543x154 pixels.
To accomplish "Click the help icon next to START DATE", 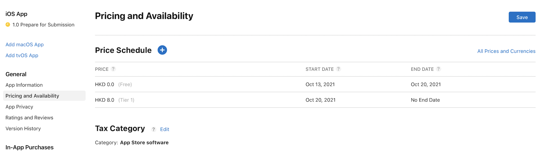I will [338, 69].
